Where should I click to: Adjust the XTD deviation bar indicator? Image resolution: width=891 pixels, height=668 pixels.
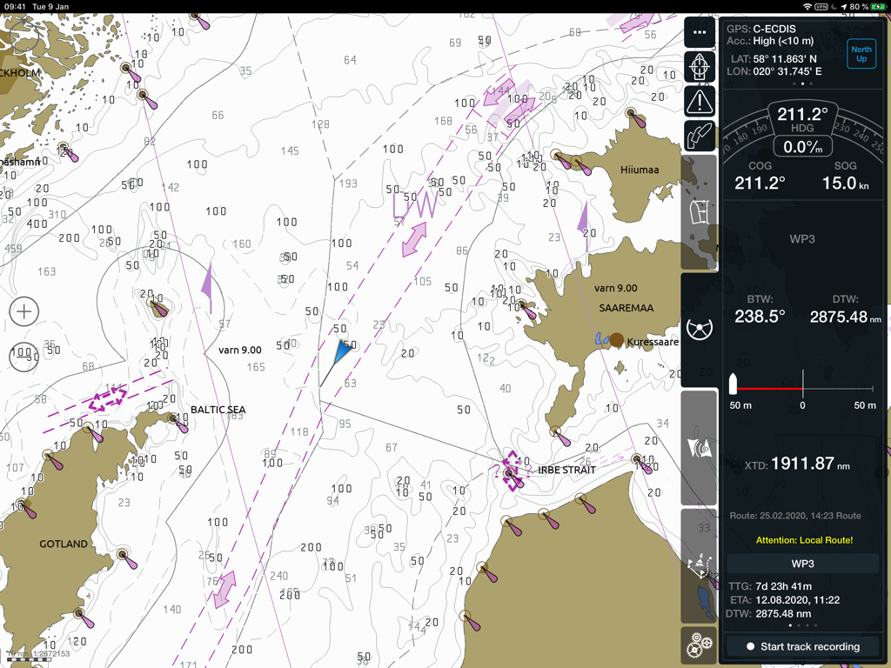(802, 388)
